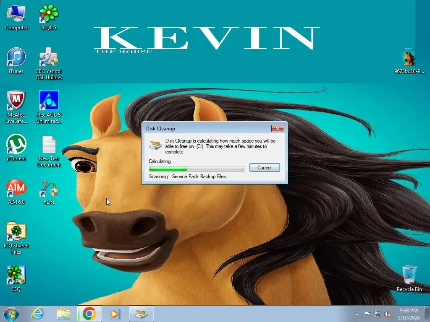Click the Disk Cleanup drive icon in dialog
Image resolution: width=430 pixels, height=322 pixels.
pyautogui.click(x=155, y=145)
